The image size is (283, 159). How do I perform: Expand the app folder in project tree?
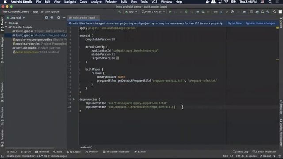click(x=6, y=23)
